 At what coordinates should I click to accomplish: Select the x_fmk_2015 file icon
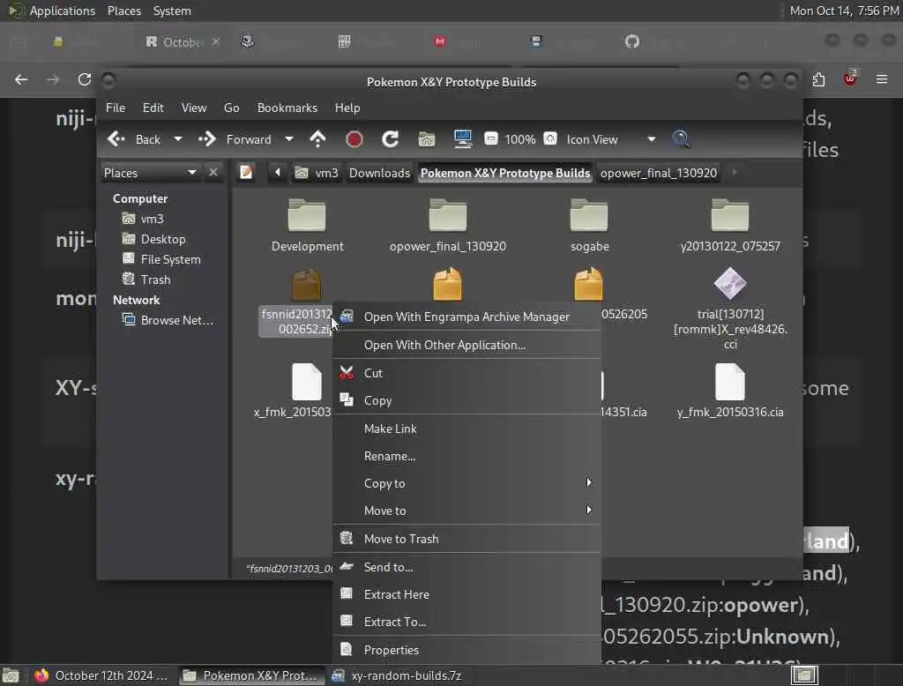coord(306,383)
